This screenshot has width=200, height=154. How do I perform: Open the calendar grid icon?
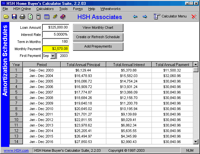click(47, 17)
